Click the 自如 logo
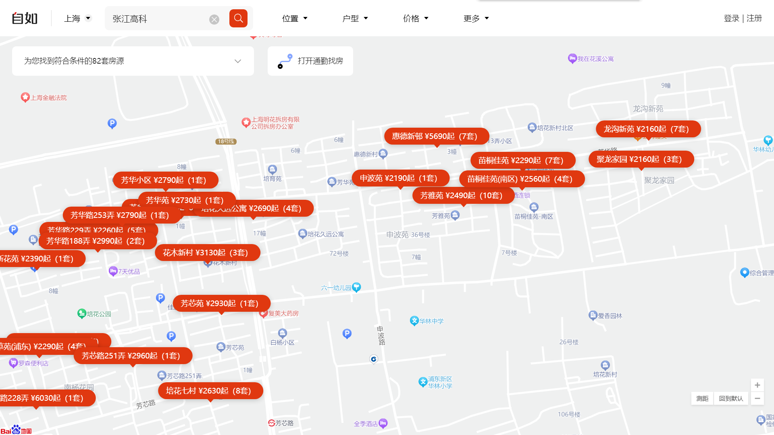 25,18
